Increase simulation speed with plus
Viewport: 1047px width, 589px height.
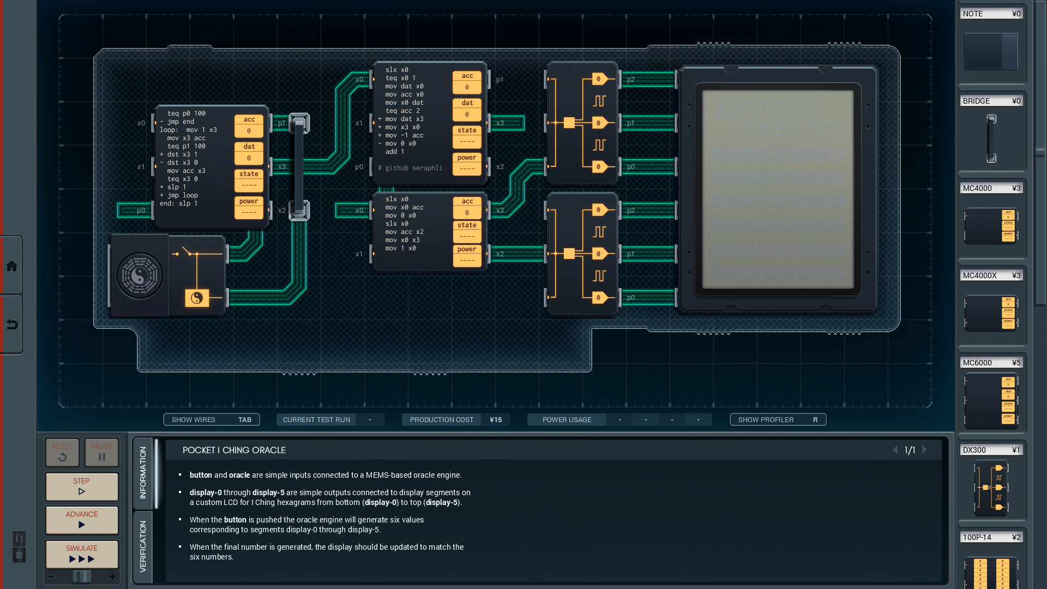112,576
